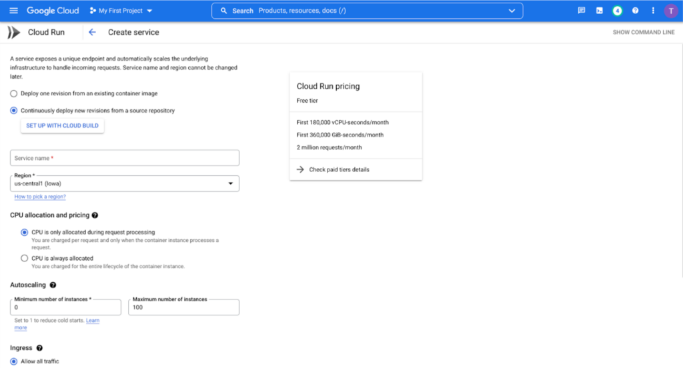Click 2 million requests/month text
The width and height of the screenshot is (683, 368).
(329, 147)
